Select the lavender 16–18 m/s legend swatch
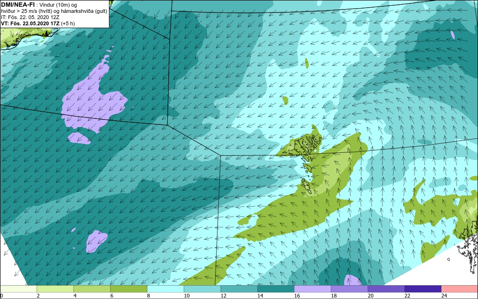Screen dimensions: 478x299 pyautogui.click(x=313, y=289)
